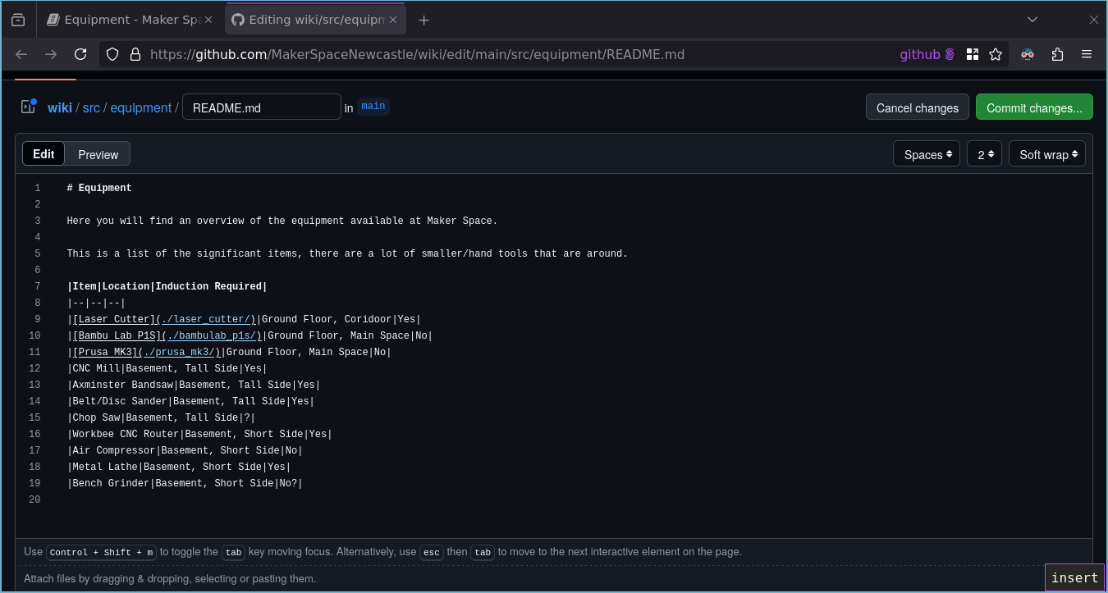
Task: Open the list of all browser tabs chevron
Action: [1032, 19]
